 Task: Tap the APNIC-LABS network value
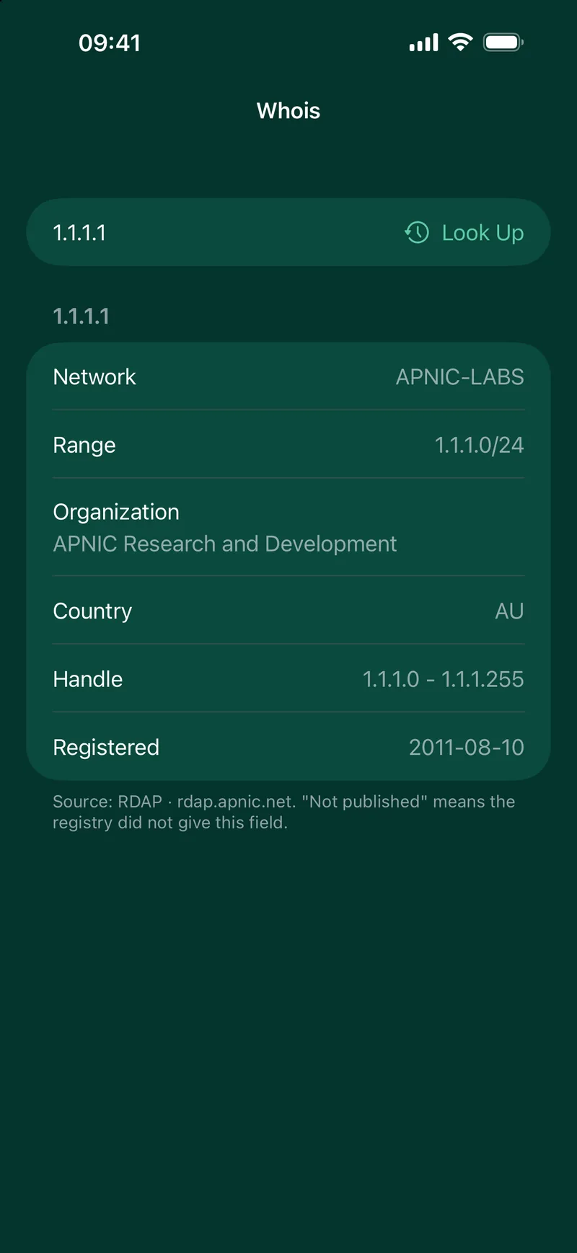pyautogui.click(x=460, y=376)
